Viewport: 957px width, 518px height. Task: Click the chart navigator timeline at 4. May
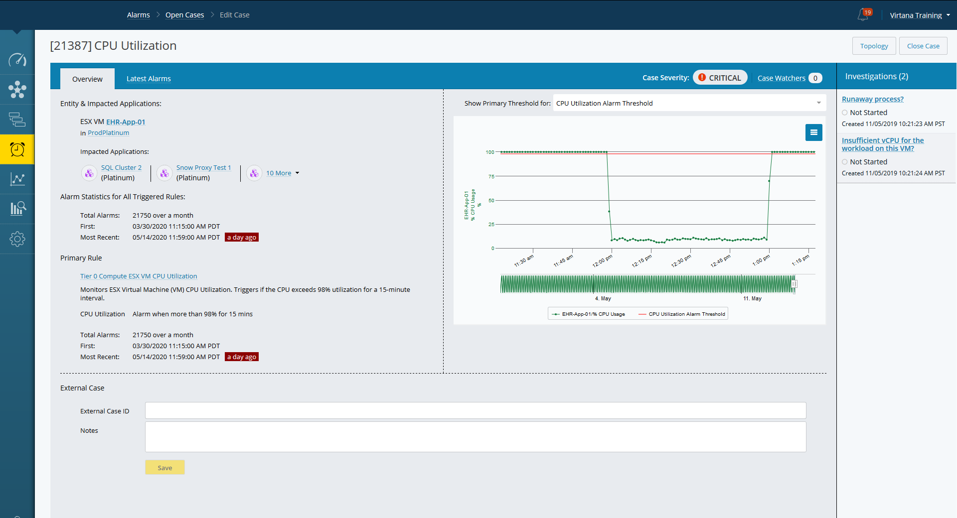tap(603, 298)
